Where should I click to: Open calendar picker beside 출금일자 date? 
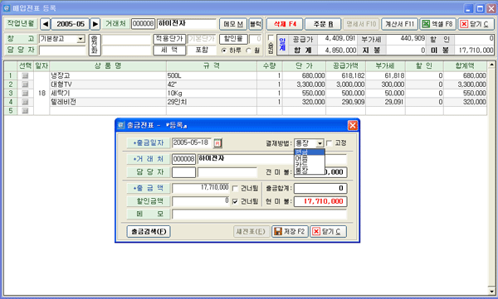(217, 143)
